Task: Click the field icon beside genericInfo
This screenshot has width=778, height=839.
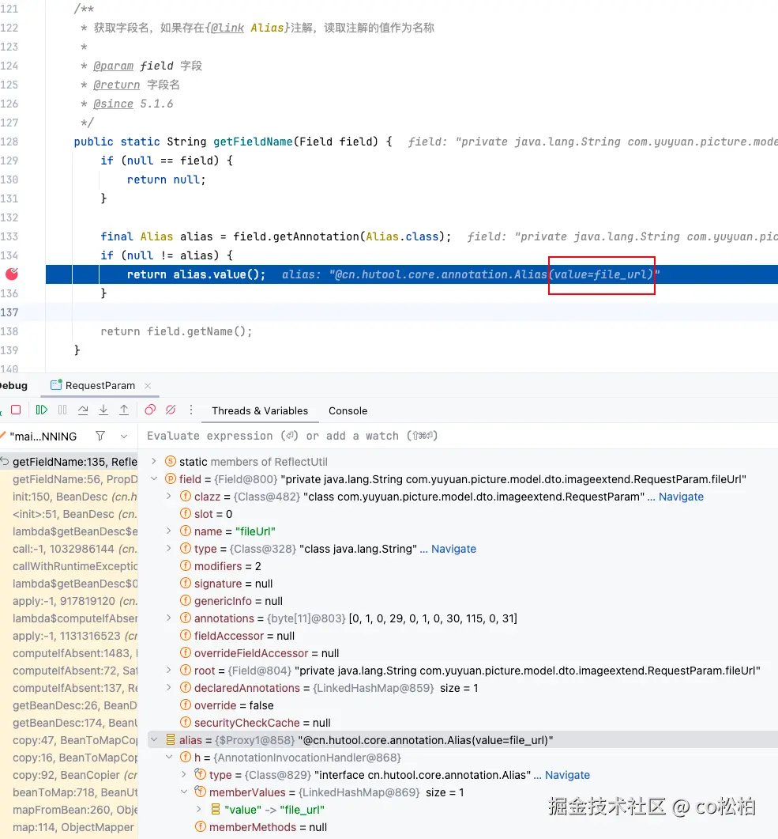Action: click(186, 600)
